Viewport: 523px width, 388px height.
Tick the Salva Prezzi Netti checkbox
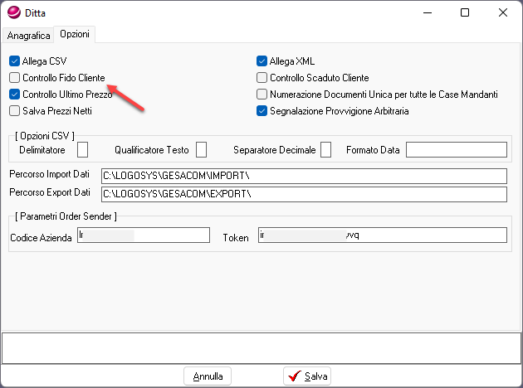click(x=14, y=109)
